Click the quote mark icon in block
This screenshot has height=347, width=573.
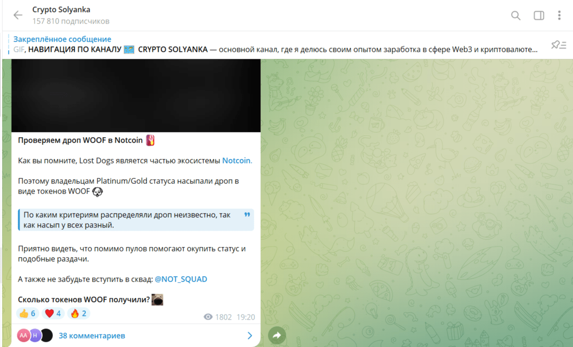coord(247,215)
